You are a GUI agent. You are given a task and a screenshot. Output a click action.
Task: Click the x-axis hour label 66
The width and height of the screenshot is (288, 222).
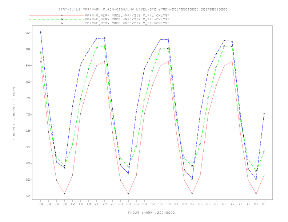coord(216,204)
